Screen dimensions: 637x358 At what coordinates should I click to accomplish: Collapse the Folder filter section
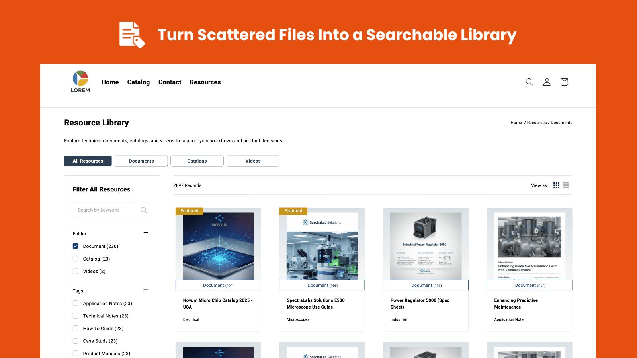146,233
